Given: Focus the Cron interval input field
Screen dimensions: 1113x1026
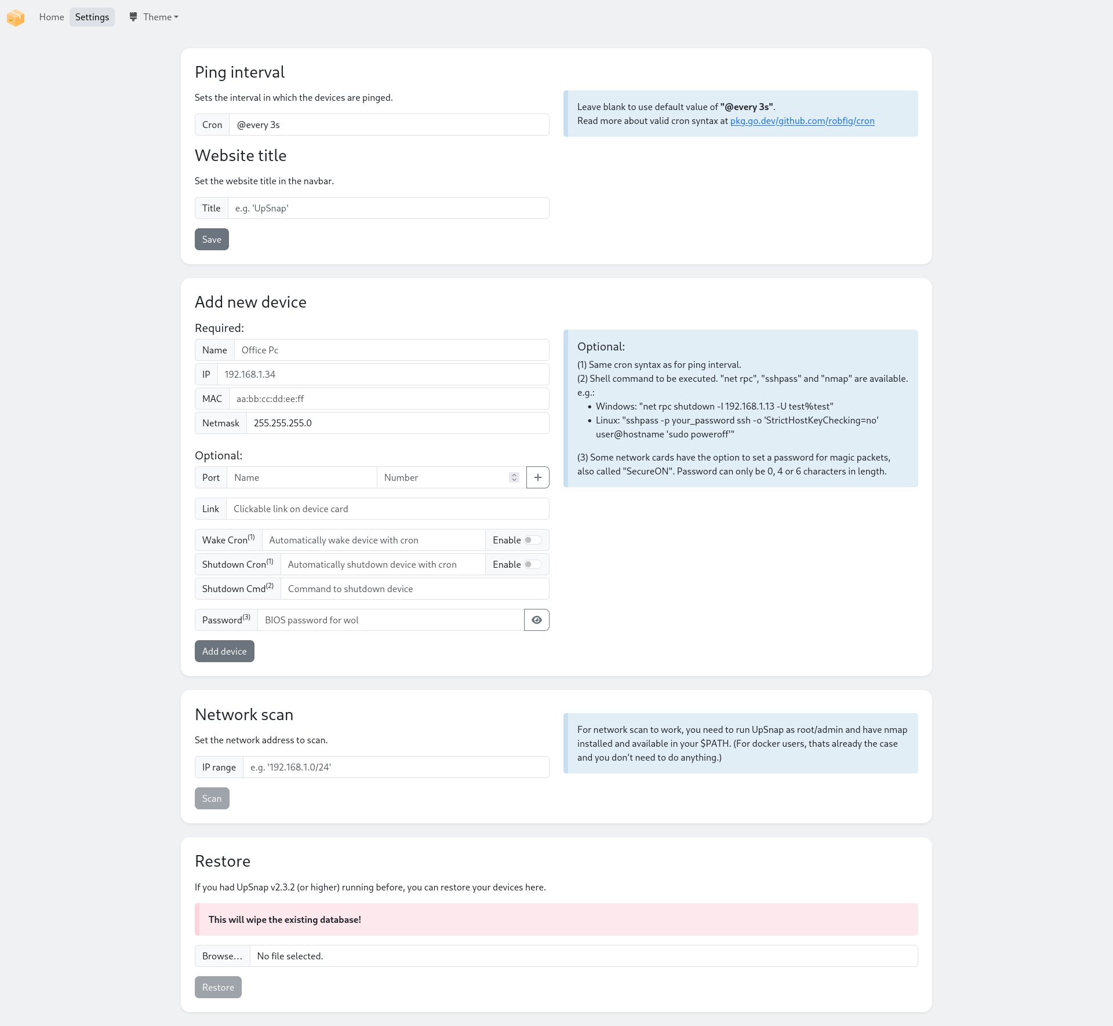Looking at the screenshot, I should 388,125.
